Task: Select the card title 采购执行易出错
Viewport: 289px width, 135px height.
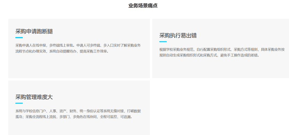Action: pos(178,36)
